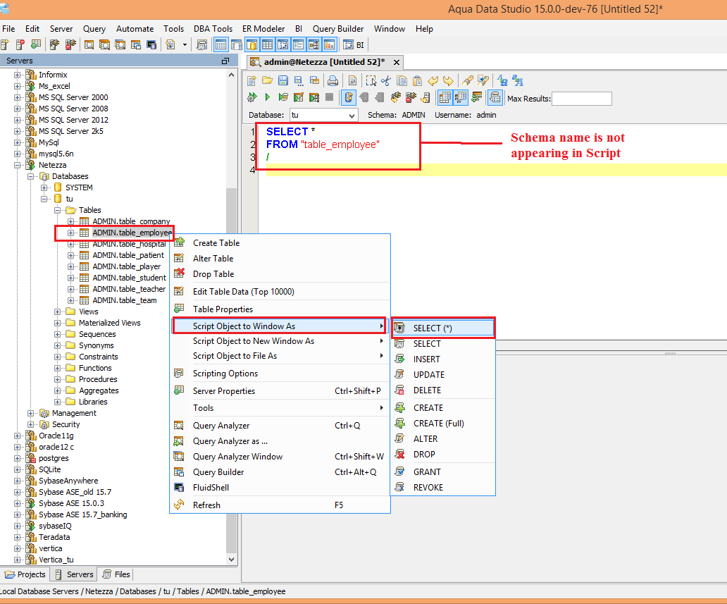Click the Undo arrow icon in editor toolbar
The image size is (727, 604).
pos(433,81)
